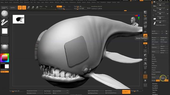Toggle the M material channel button

52,7
